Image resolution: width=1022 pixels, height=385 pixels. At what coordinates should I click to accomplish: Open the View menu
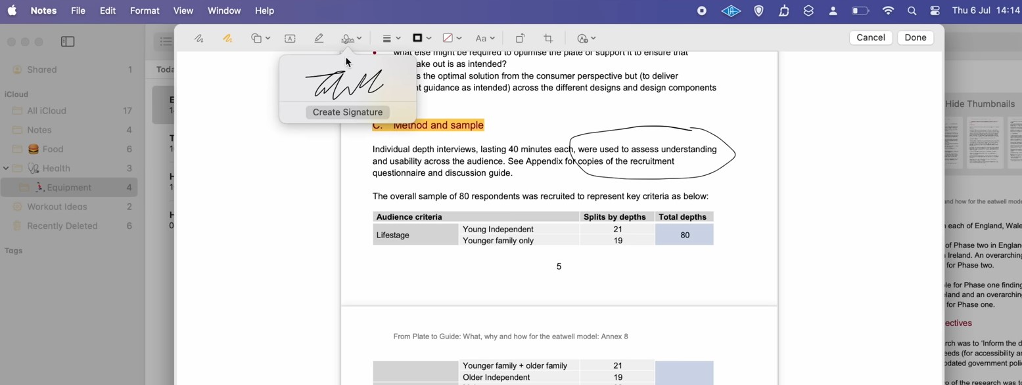pyautogui.click(x=183, y=10)
